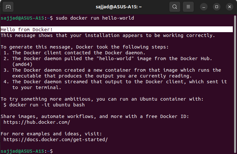Open a new terminal tab

tap(8, 7)
